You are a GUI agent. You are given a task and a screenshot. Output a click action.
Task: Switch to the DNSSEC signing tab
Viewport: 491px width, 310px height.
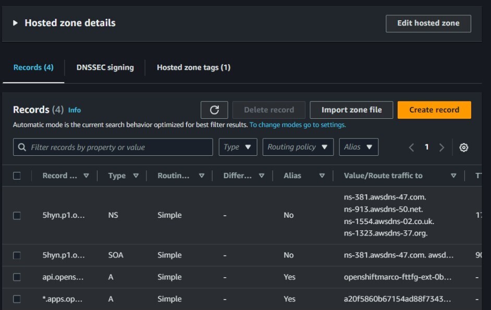(105, 67)
